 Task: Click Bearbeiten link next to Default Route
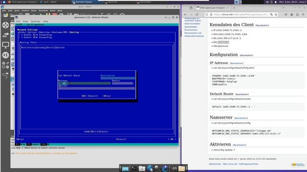pos(242,95)
